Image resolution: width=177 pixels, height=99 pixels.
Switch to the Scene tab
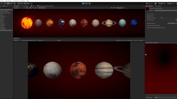[17, 6]
